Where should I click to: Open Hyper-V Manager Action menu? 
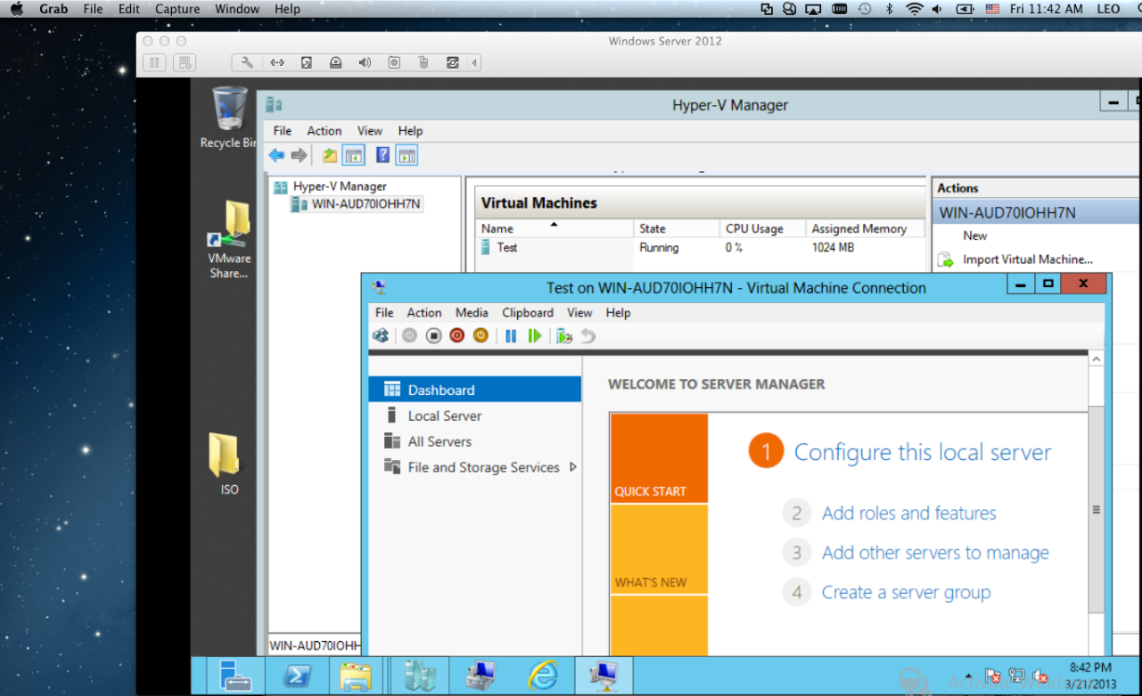click(x=325, y=131)
